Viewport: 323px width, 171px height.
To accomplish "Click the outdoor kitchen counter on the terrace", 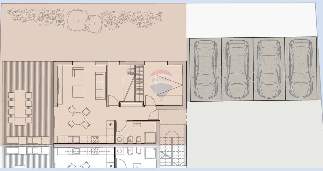I will [27, 140].
